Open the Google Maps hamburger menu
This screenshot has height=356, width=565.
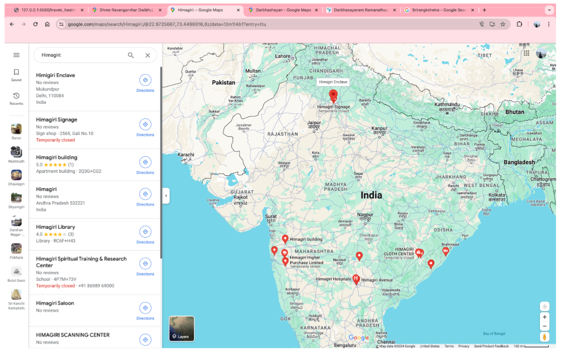[x=16, y=55]
